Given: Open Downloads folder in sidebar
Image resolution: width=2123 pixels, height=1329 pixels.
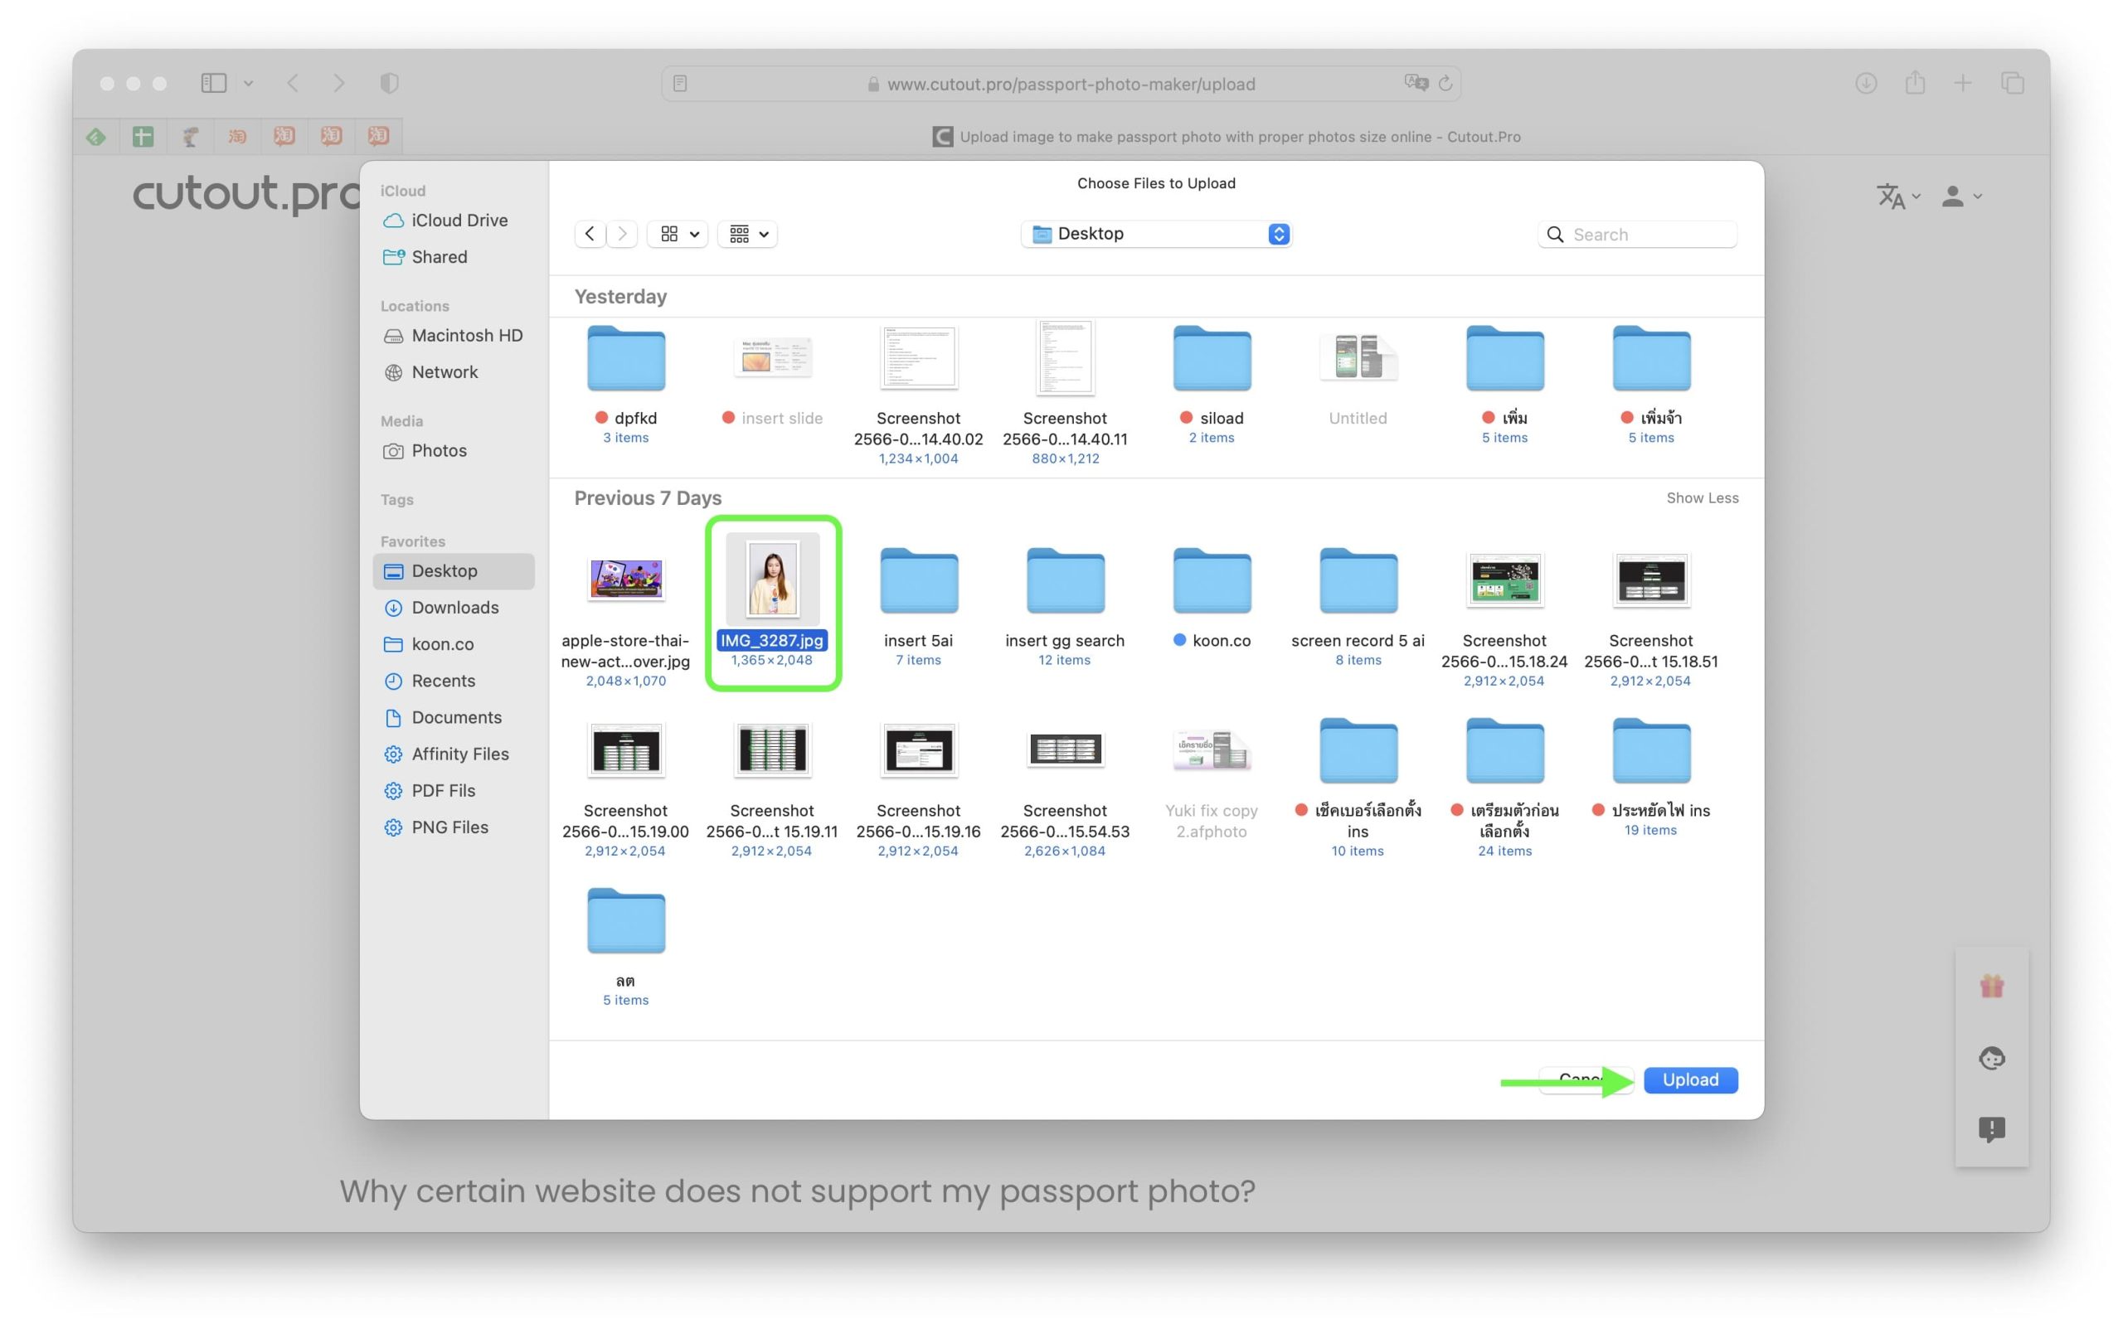Looking at the screenshot, I should point(454,608).
